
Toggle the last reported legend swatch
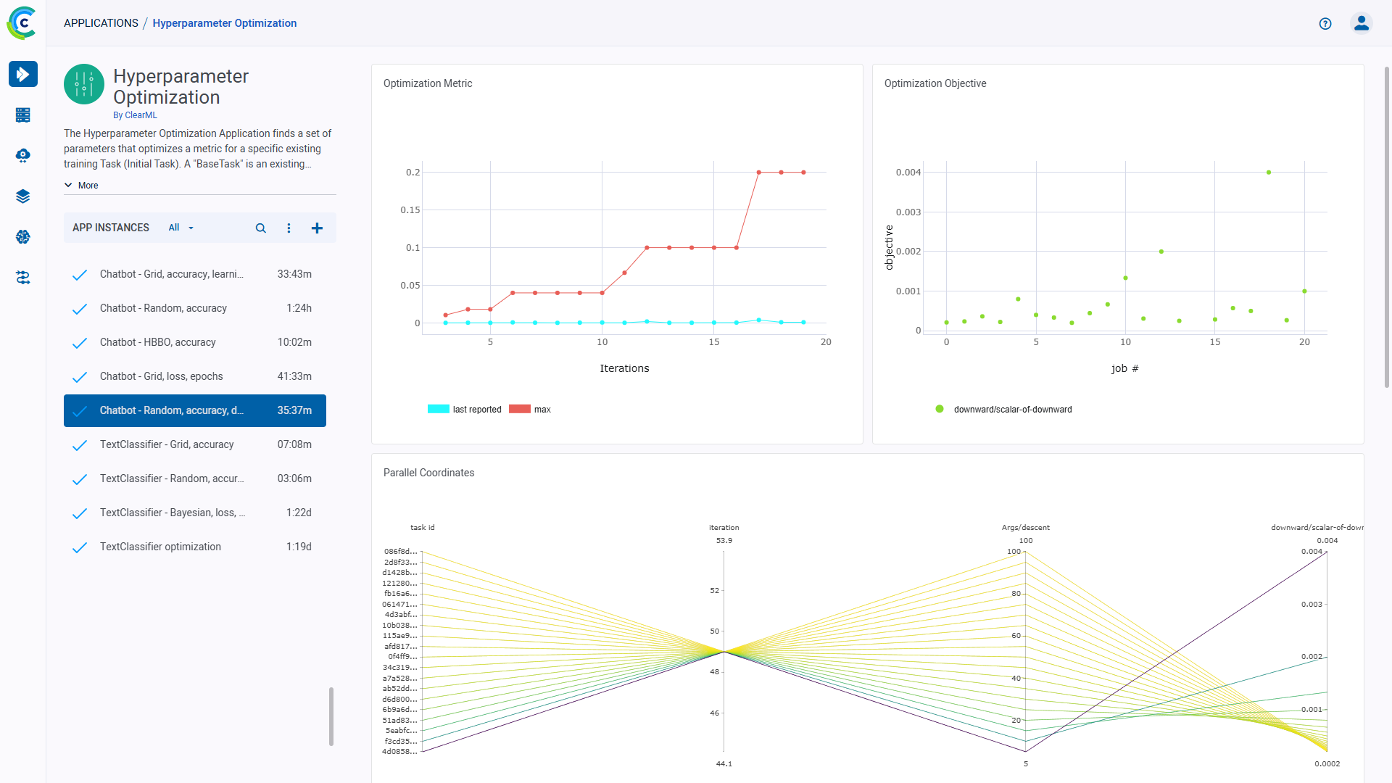coord(439,409)
